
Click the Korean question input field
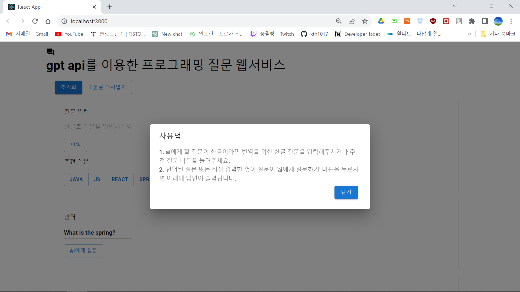point(97,127)
